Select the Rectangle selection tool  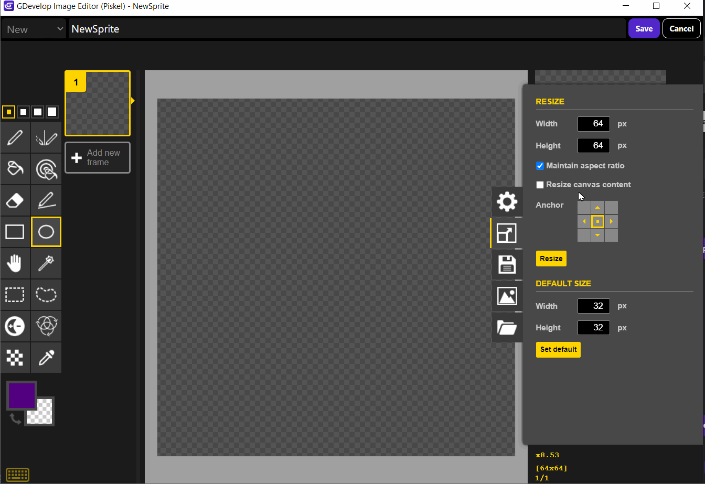coord(15,295)
